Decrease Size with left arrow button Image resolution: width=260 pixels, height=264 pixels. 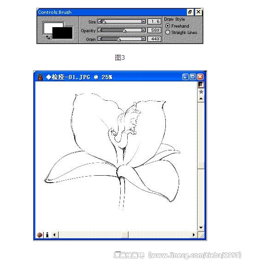point(100,21)
